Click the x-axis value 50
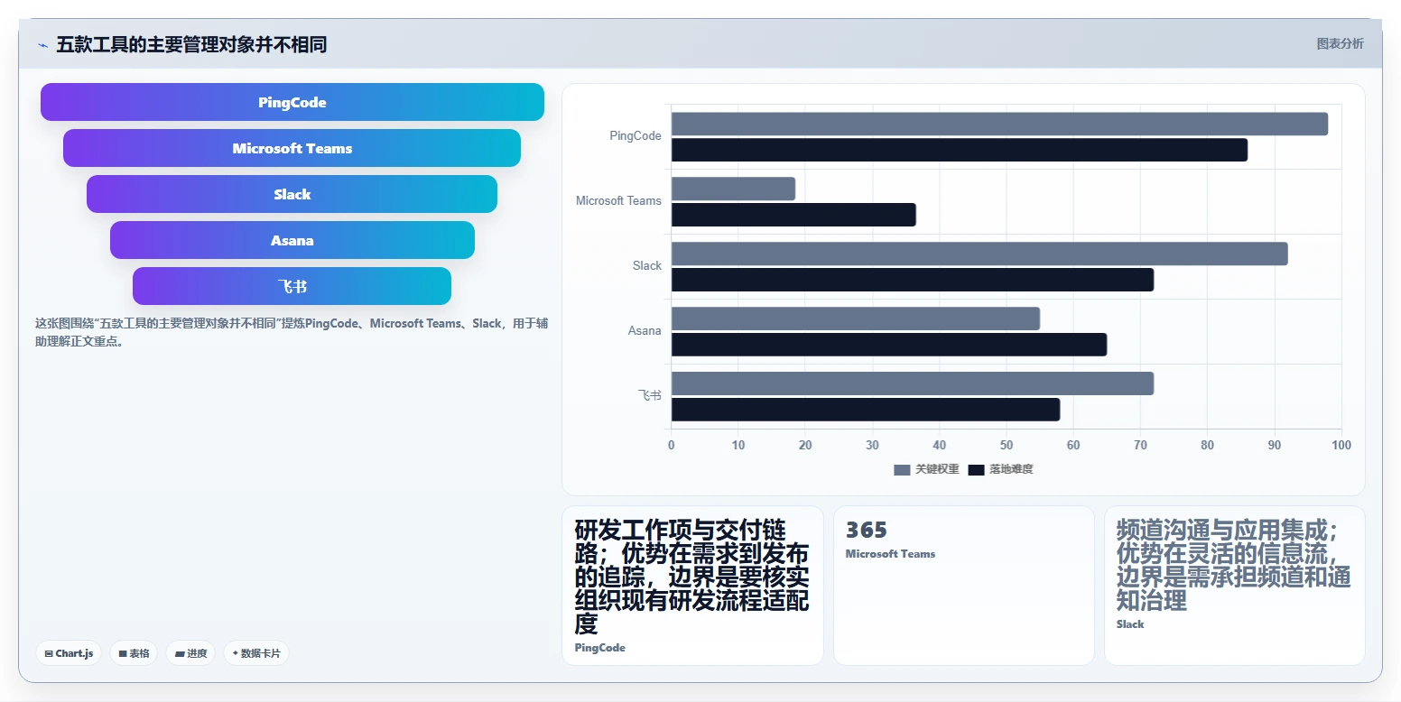 pyautogui.click(x=1007, y=445)
